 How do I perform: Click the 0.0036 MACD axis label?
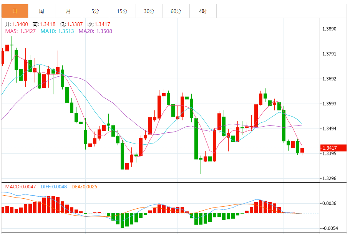pos(330,203)
